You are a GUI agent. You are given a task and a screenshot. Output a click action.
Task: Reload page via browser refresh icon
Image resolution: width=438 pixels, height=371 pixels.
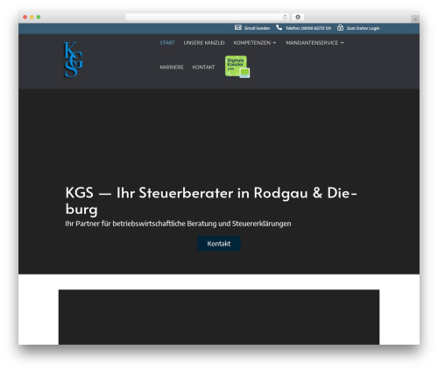coord(285,17)
